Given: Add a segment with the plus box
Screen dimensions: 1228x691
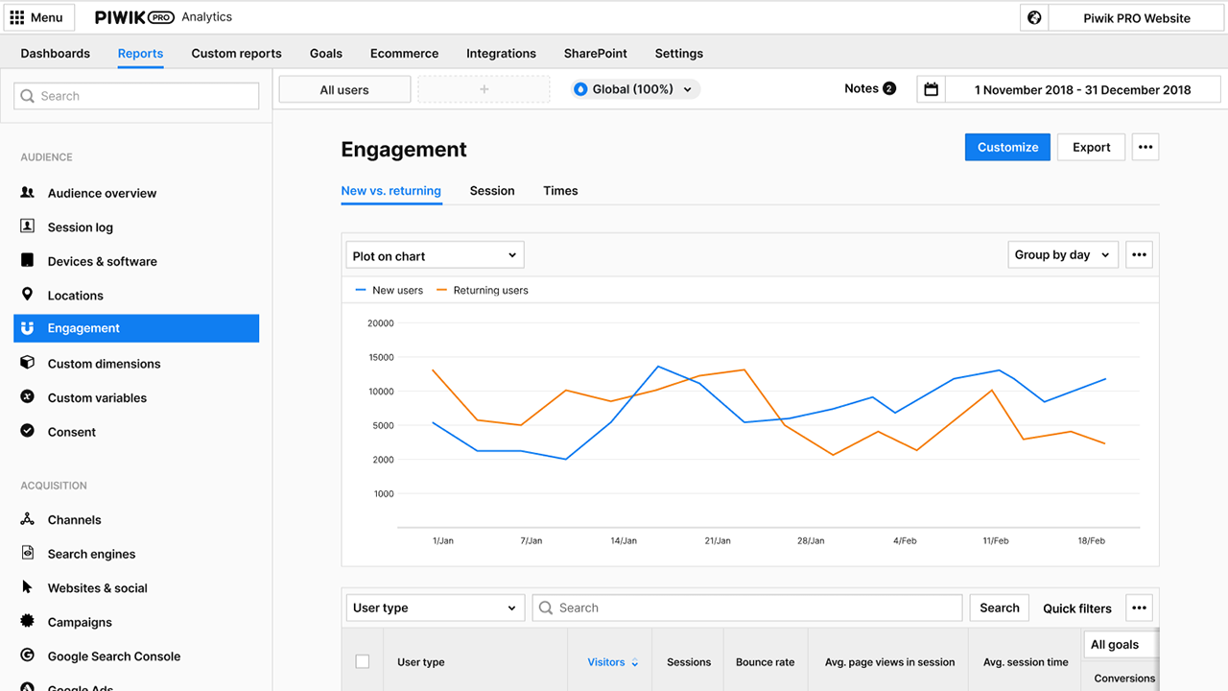Looking at the screenshot, I should pyautogui.click(x=484, y=89).
